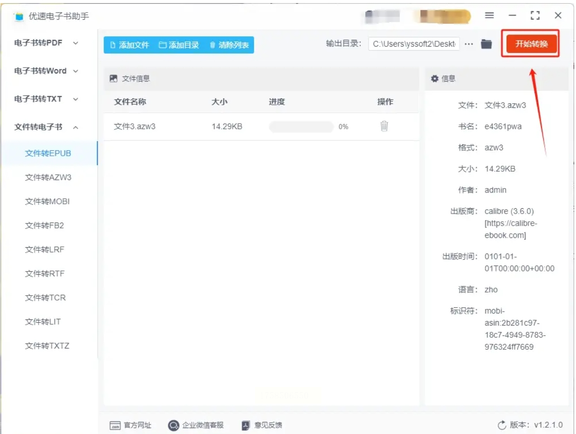The height and width of the screenshot is (434, 576).
Task: Click 清除列表 to clear the list
Action: (229, 45)
